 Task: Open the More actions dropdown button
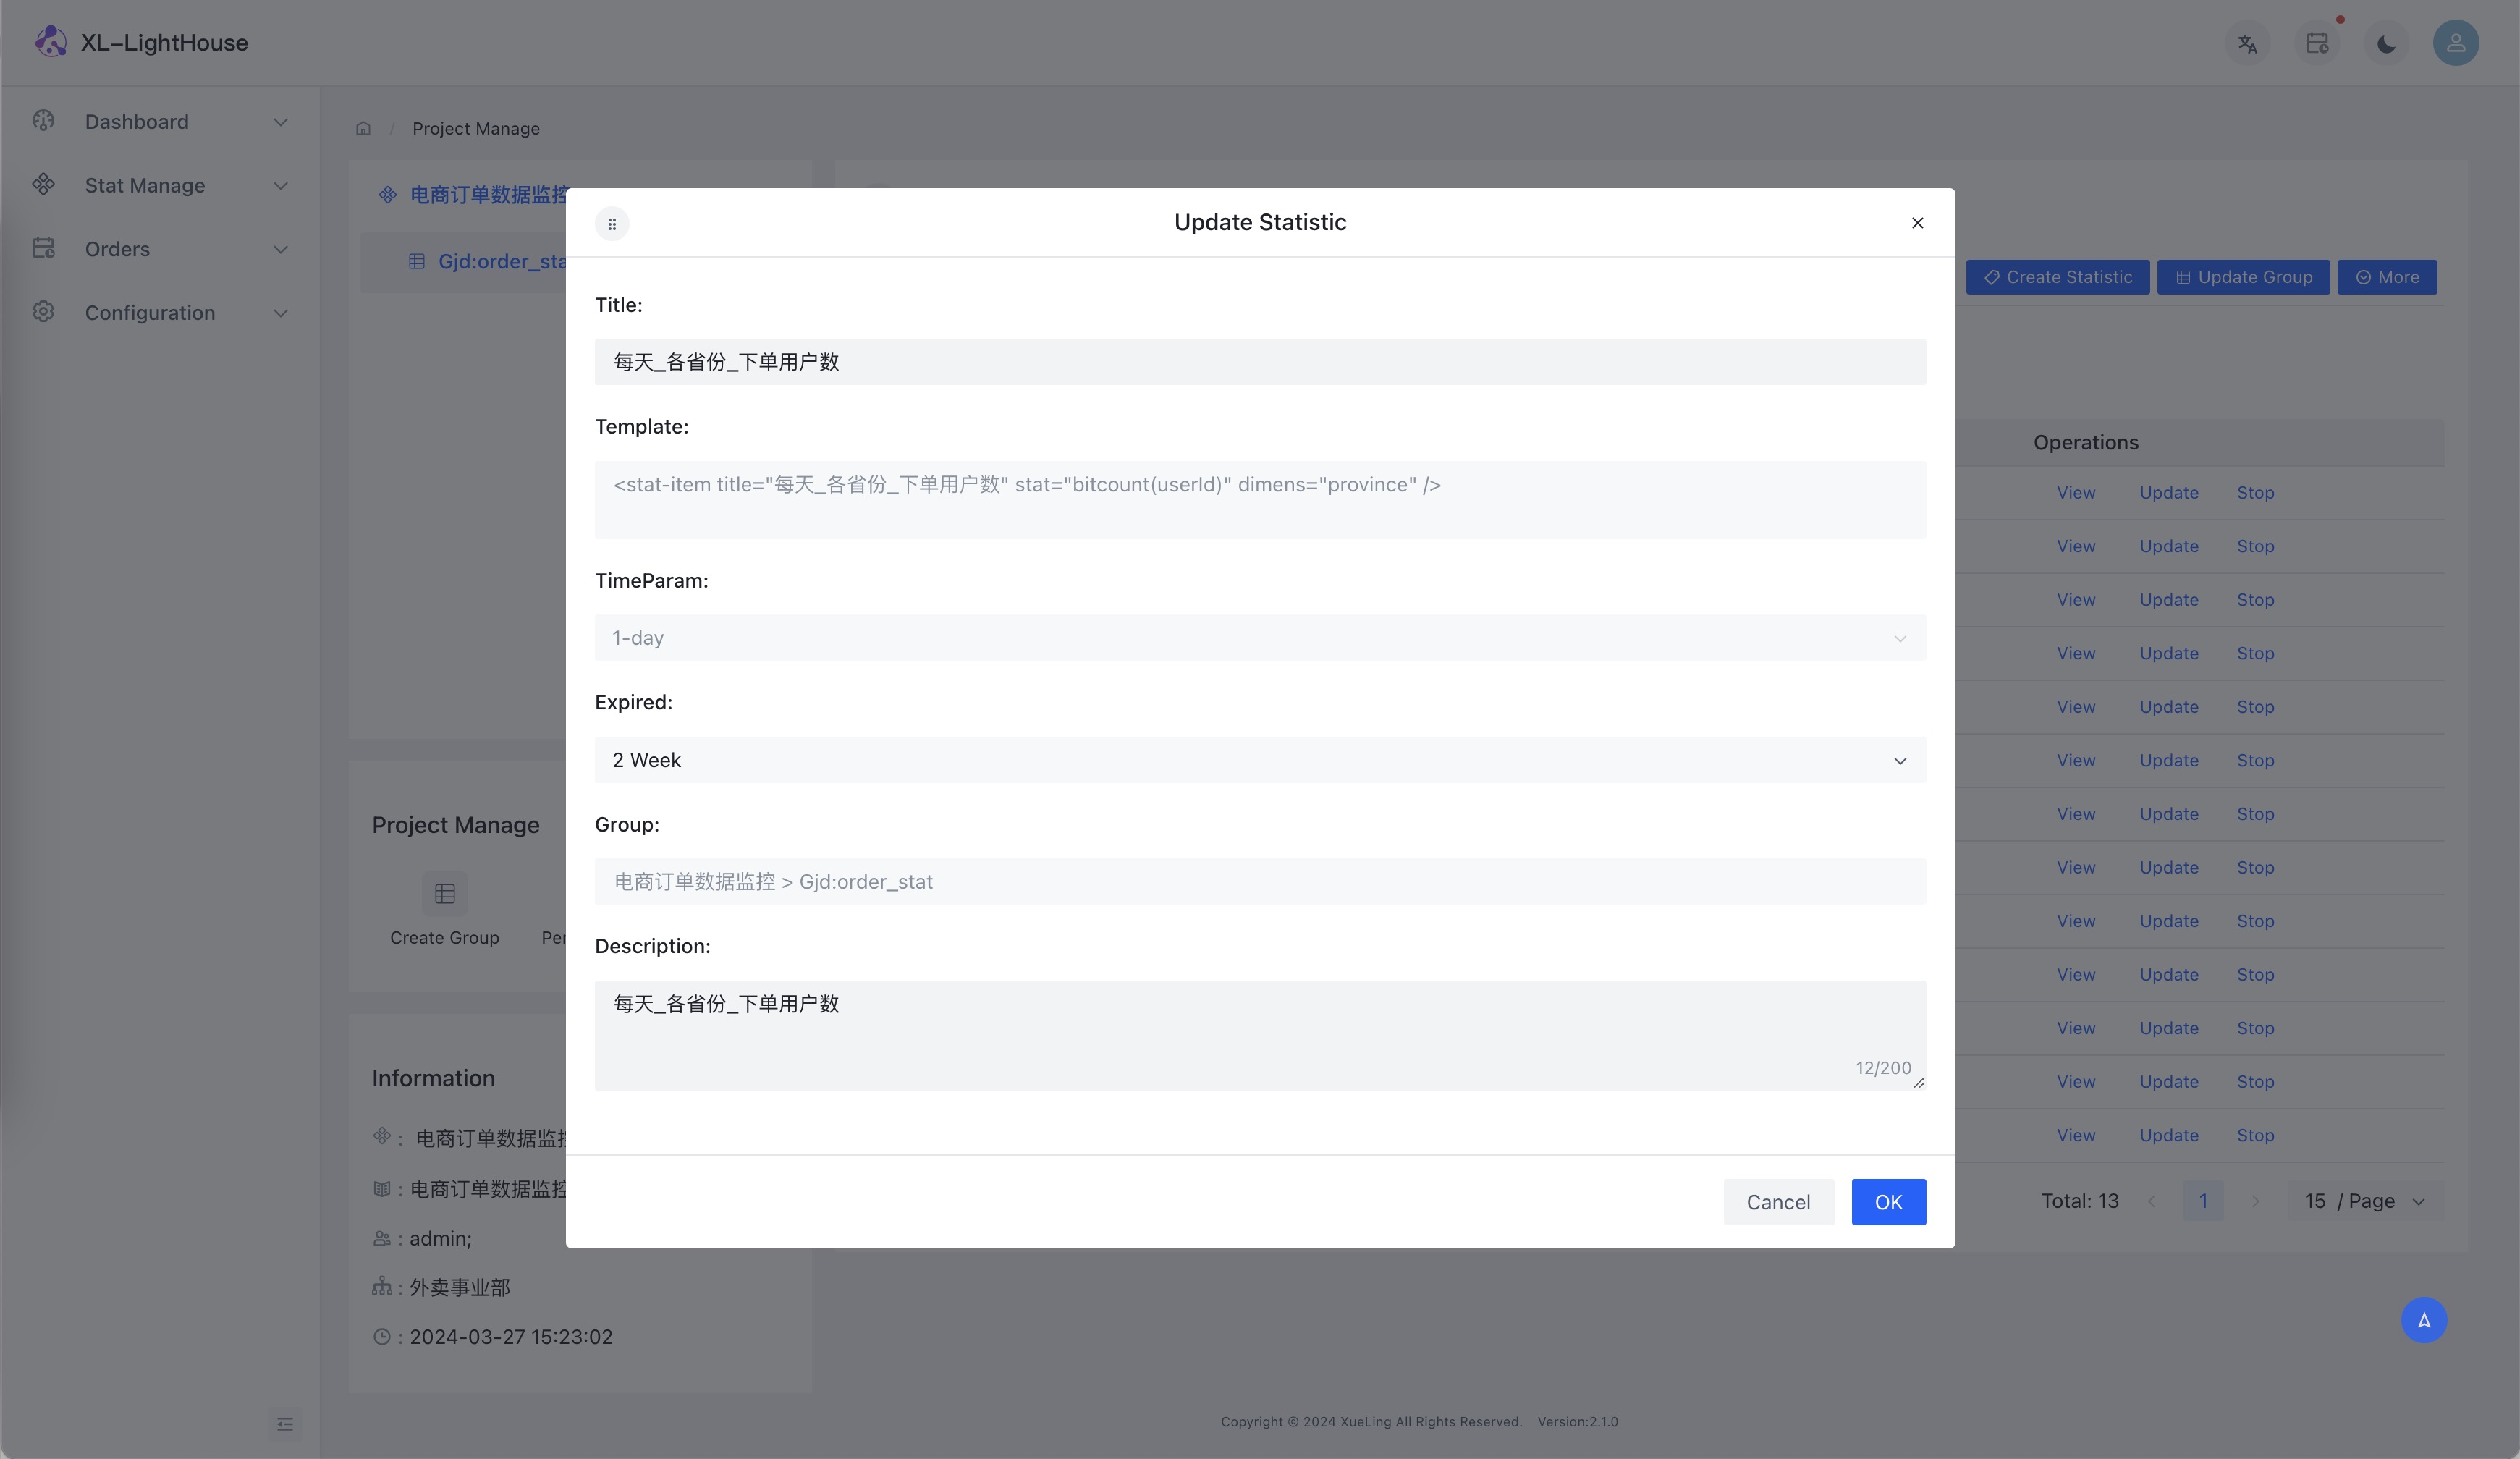2387,277
